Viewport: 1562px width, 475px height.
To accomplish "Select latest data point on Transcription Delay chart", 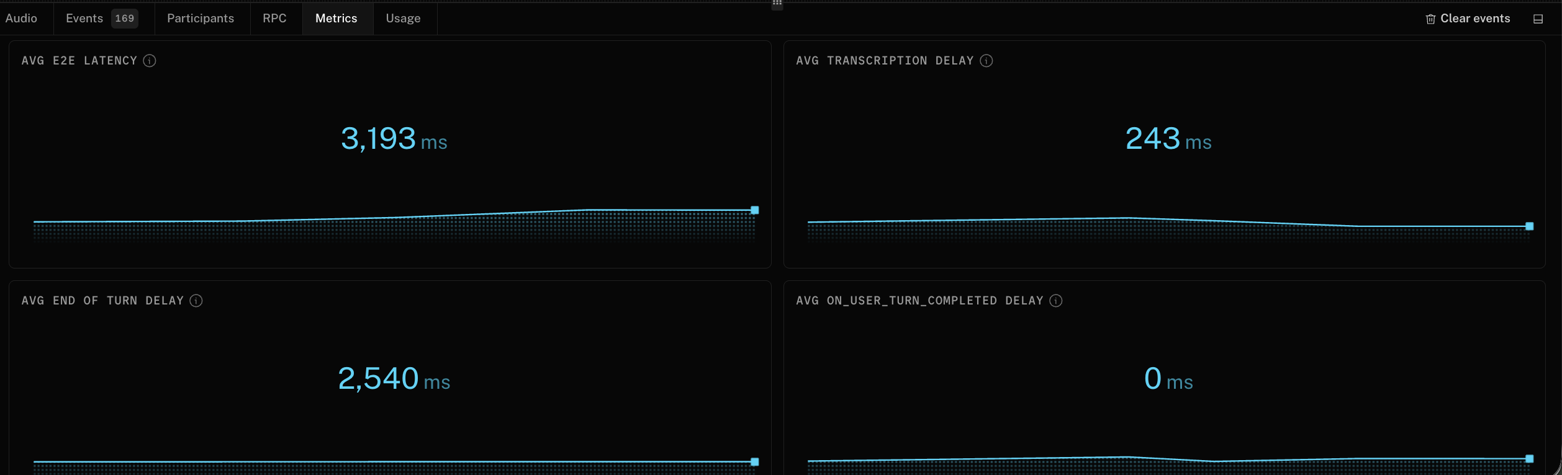I will (x=1530, y=226).
